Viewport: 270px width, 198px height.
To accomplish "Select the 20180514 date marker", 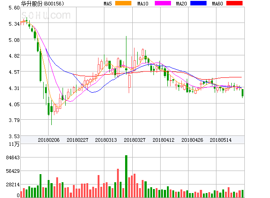I will coord(221,140).
